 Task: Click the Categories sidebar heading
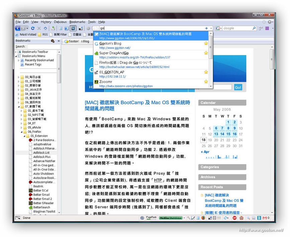[x=222, y=167]
